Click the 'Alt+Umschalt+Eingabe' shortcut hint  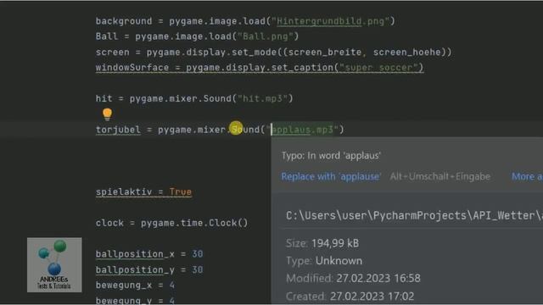440,176
